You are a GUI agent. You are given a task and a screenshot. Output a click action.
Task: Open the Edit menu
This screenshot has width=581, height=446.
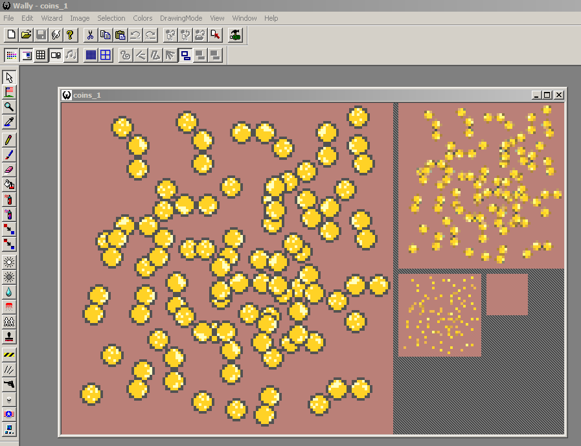pyautogui.click(x=27, y=18)
